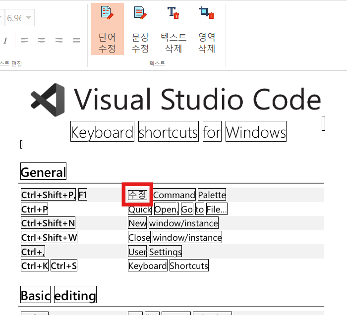Select the word "User"
347x315 pixels.
(x=137, y=251)
